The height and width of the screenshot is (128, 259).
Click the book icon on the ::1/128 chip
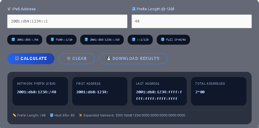point(134,40)
